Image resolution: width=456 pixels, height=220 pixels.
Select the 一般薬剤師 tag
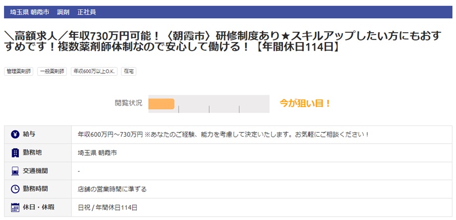[x=52, y=71]
